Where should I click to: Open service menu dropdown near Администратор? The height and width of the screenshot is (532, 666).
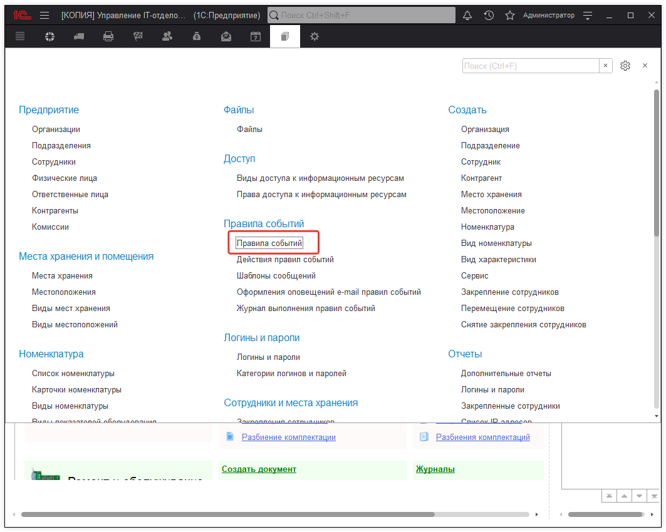(x=587, y=15)
